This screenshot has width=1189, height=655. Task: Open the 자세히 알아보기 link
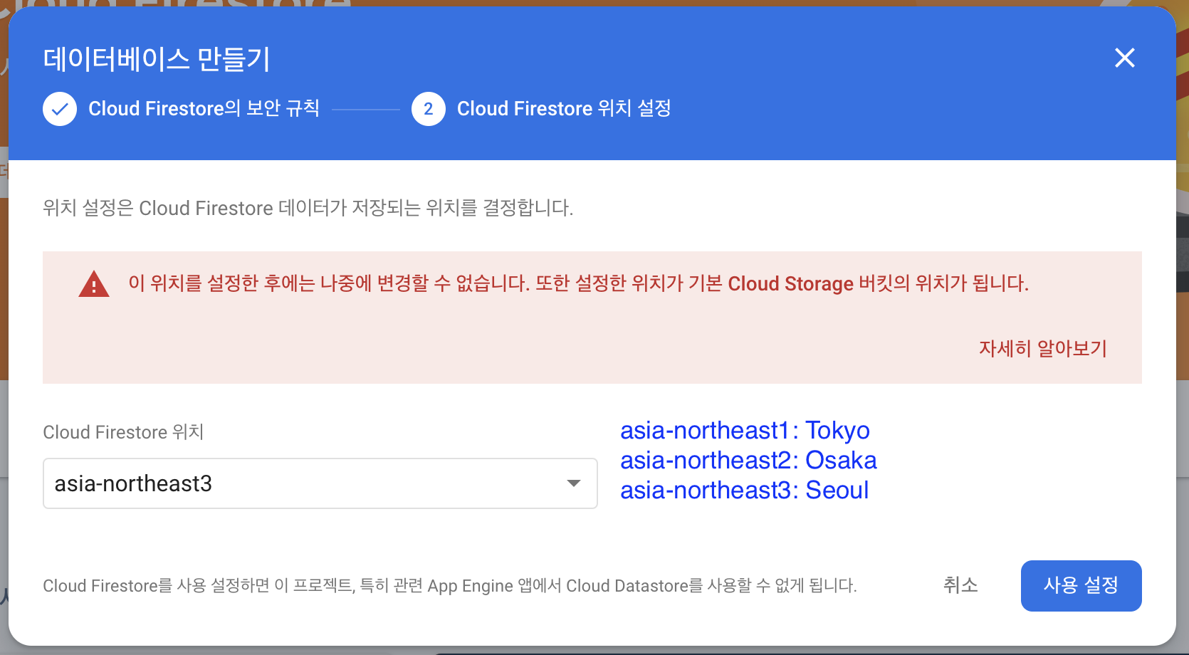pyautogui.click(x=1042, y=348)
